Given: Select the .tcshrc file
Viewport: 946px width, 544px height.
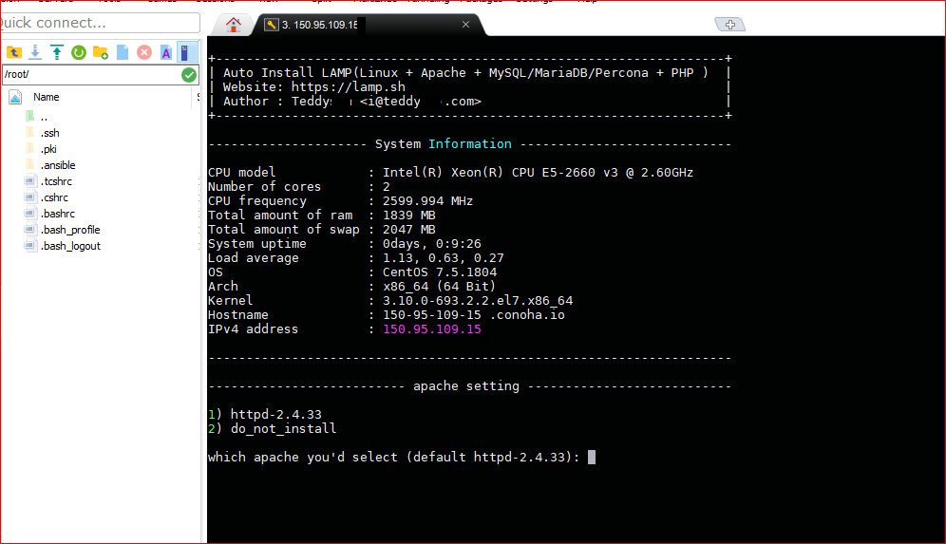Looking at the screenshot, I should [56, 181].
